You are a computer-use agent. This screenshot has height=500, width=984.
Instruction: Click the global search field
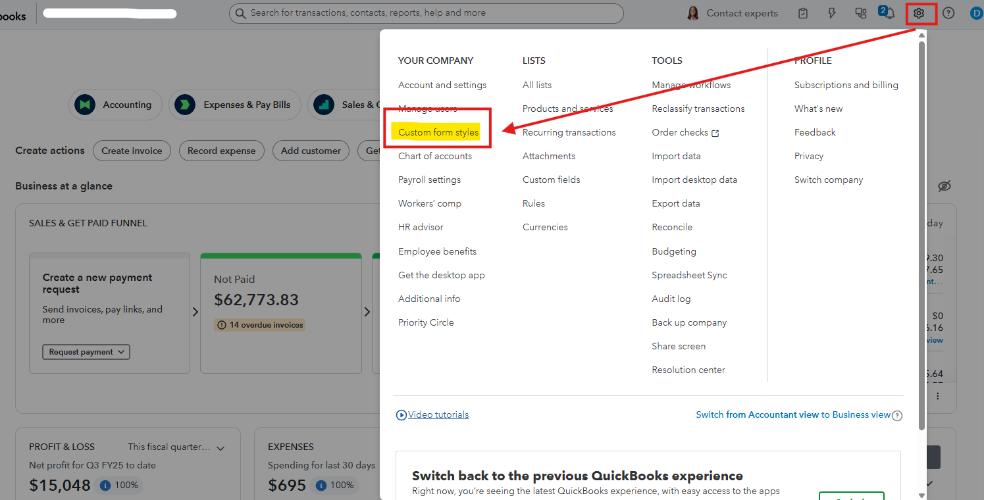pos(426,13)
